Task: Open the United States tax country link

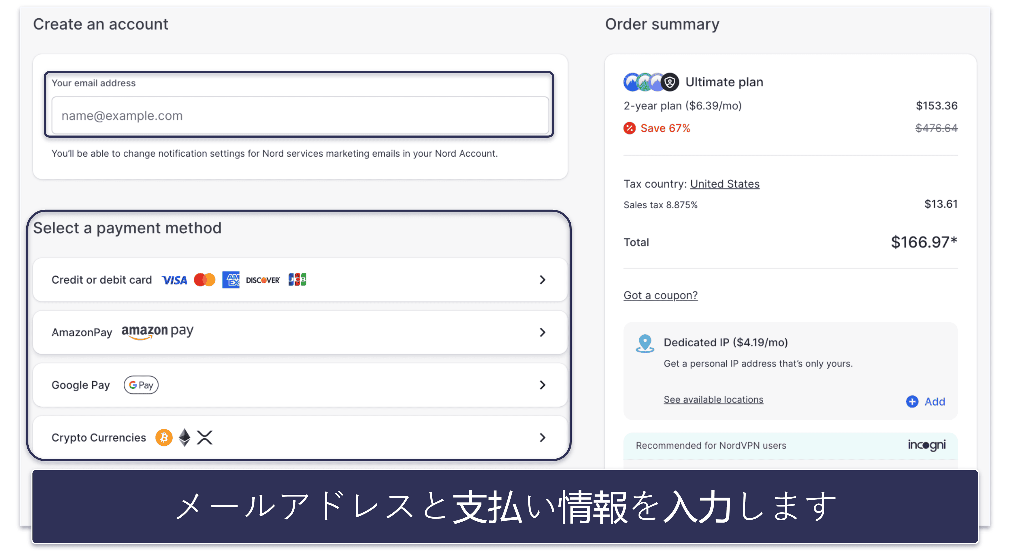Action: 725,184
